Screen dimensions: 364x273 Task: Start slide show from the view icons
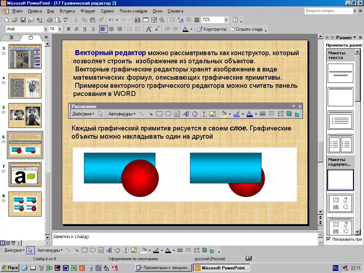click(13, 243)
